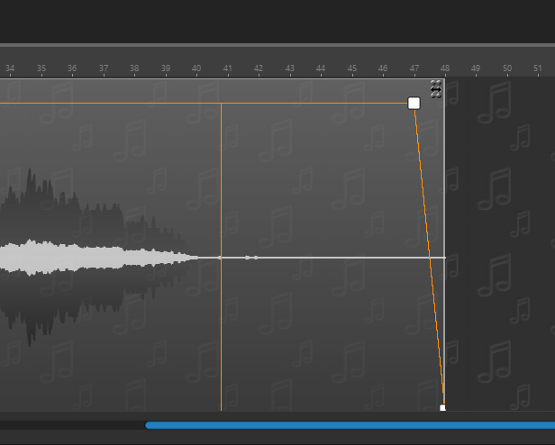Click ruler position 34 on the timeline

click(x=10, y=68)
